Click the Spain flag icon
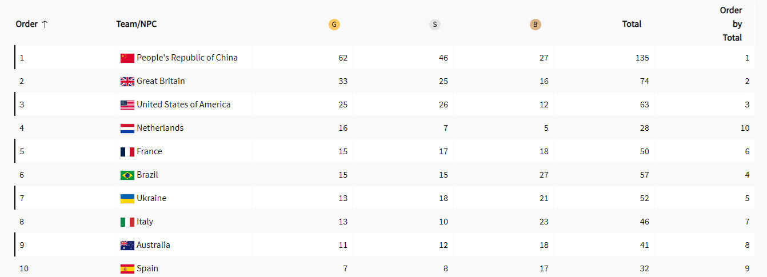The width and height of the screenshot is (767, 277). tap(127, 269)
